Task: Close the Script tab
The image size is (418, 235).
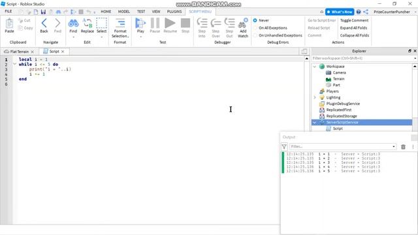Action: point(63,52)
